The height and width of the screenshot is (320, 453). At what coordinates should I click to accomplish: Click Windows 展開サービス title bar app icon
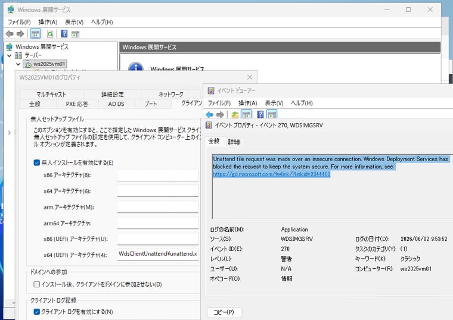10,10
